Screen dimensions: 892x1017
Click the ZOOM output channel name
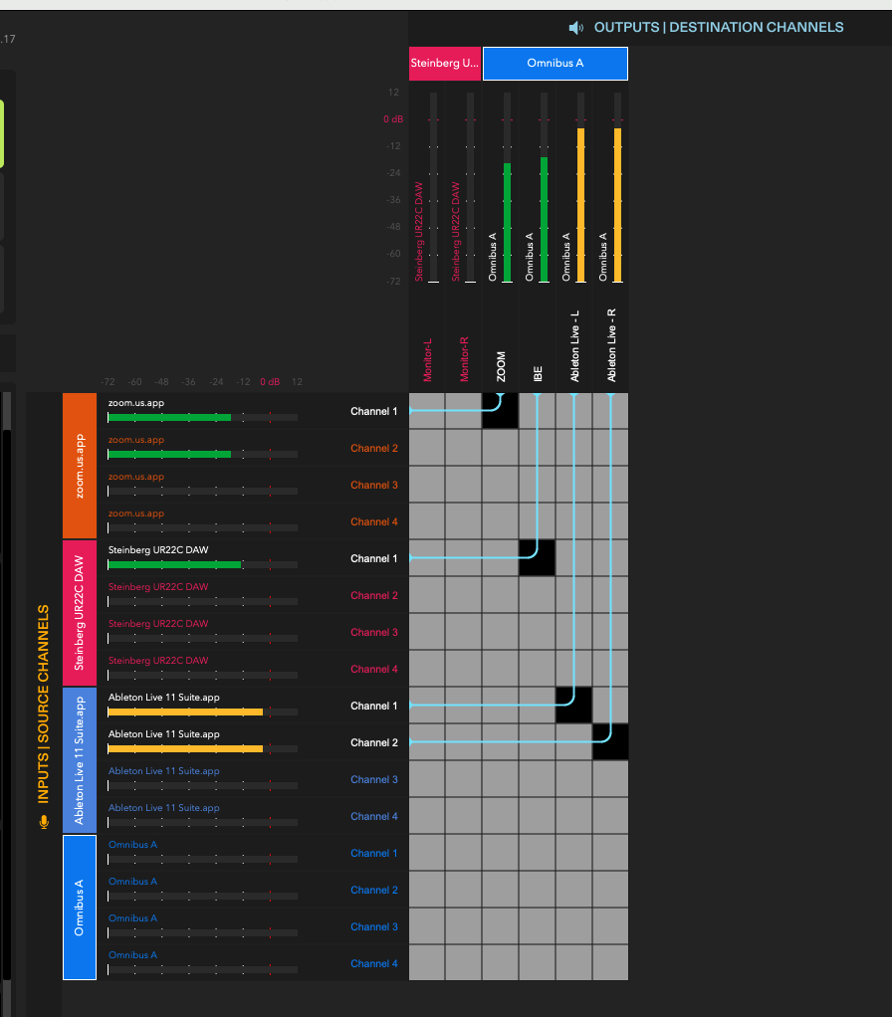pyautogui.click(x=501, y=367)
